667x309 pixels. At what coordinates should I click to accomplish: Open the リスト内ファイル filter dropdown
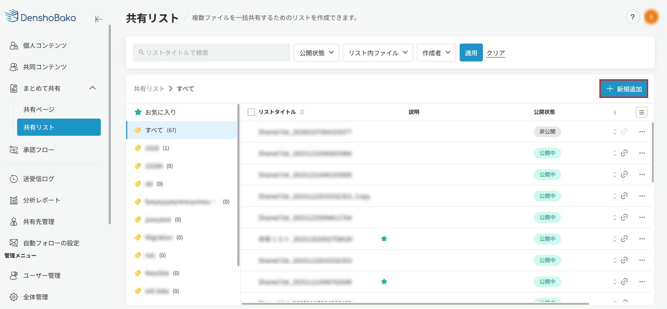(378, 53)
